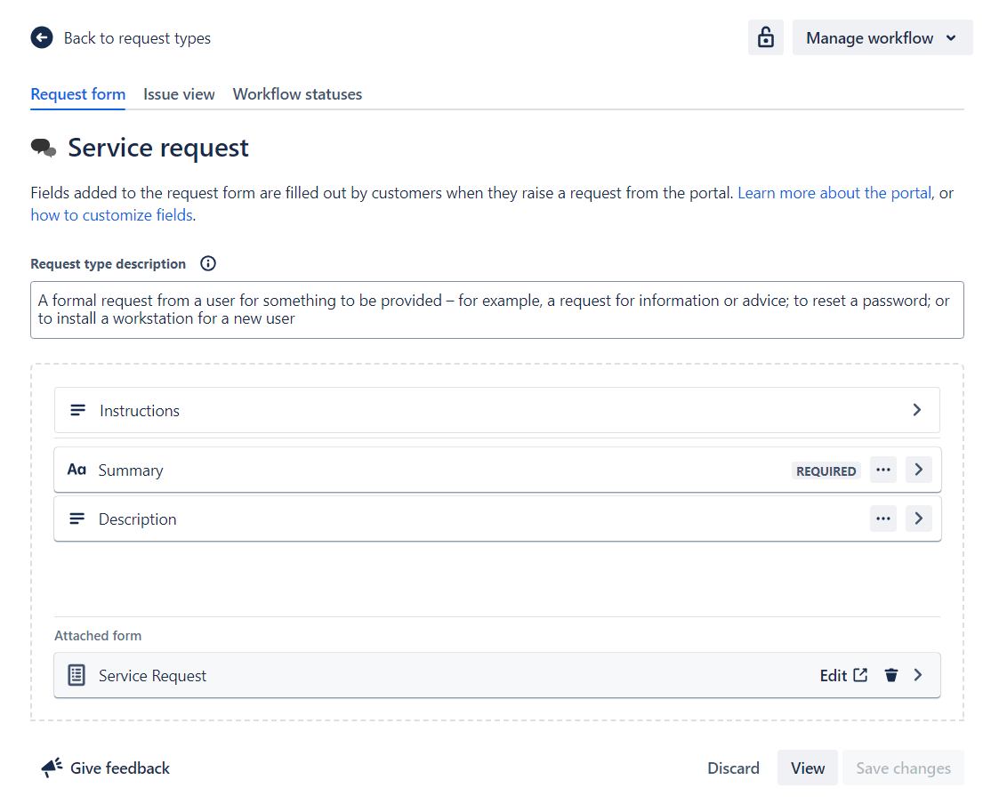Click the form sheet icon beside Service Request

(x=77, y=675)
